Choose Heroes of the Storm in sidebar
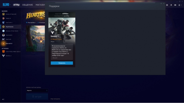Screen dimensions: 184x103 10,31
